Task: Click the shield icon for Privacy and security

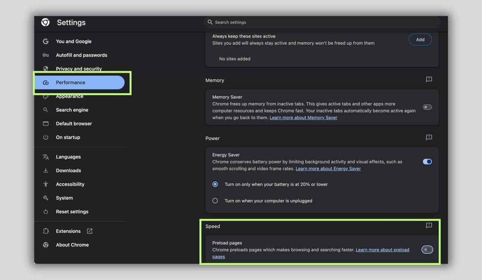Action: (x=46, y=69)
